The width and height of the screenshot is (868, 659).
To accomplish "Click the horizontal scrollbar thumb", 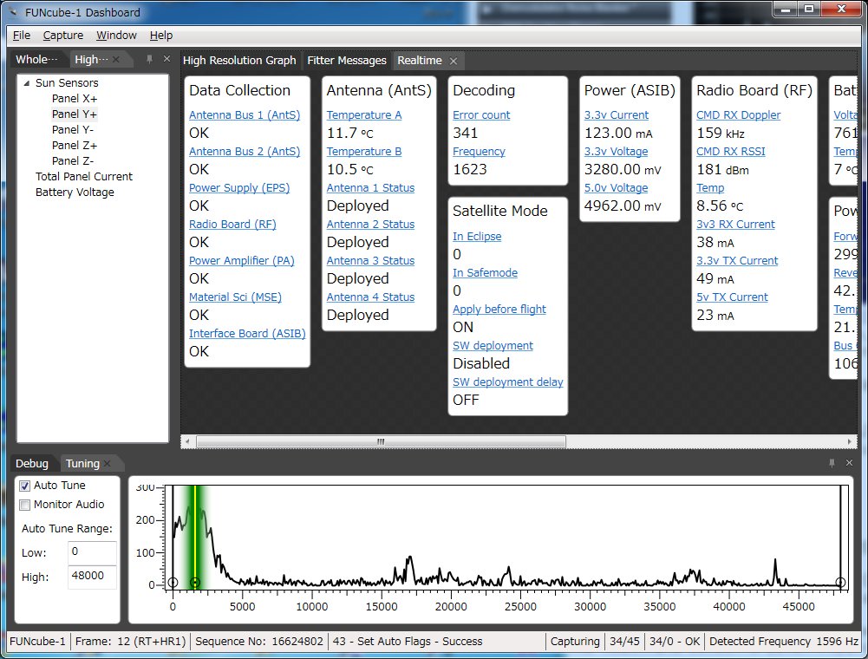I will click(x=381, y=441).
